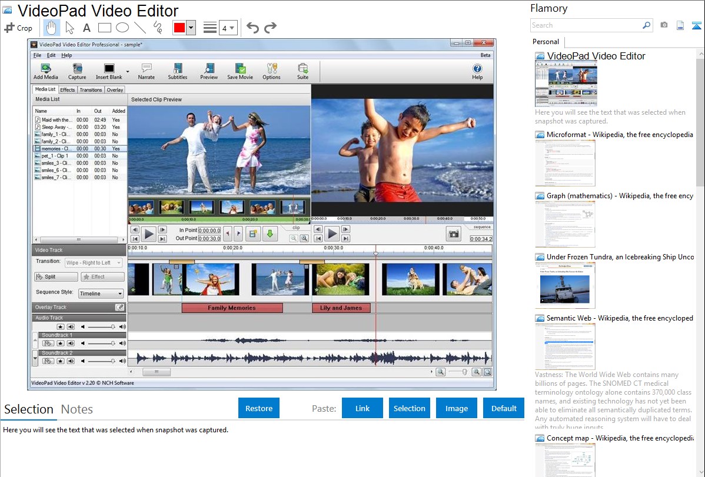Open the Under Frozen Tundra snapshot thumbnail

point(565,285)
